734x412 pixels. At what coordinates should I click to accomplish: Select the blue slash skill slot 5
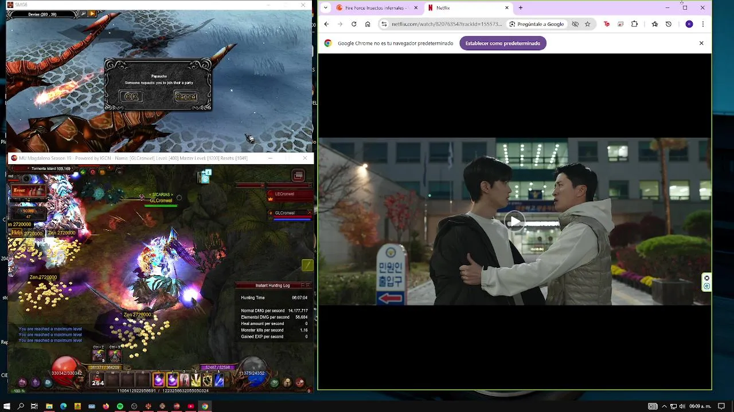(219, 380)
